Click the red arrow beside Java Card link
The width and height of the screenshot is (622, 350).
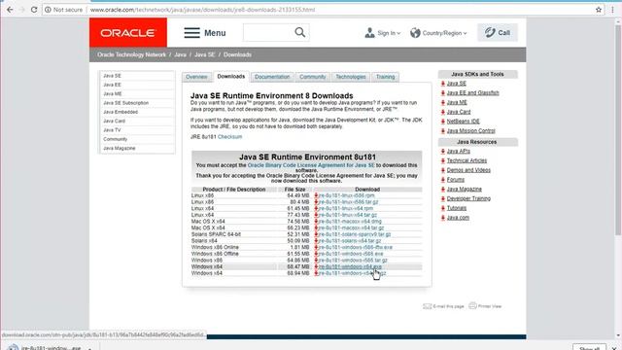pyautogui.click(x=443, y=112)
